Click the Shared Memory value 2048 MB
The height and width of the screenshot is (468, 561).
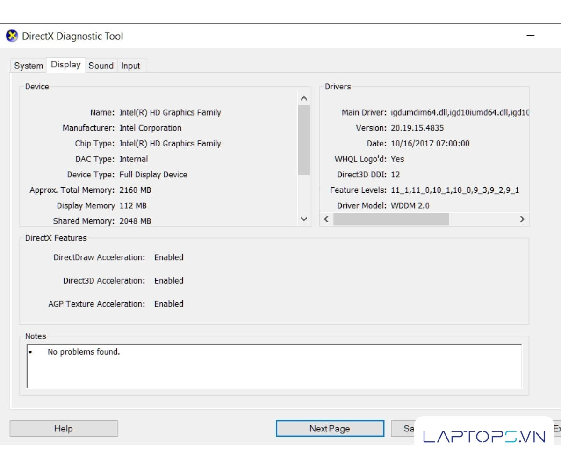click(x=135, y=221)
